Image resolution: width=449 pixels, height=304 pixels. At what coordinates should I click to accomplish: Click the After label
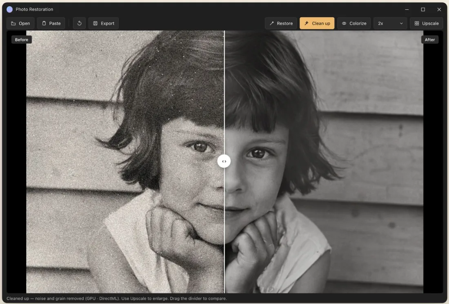(x=429, y=40)
